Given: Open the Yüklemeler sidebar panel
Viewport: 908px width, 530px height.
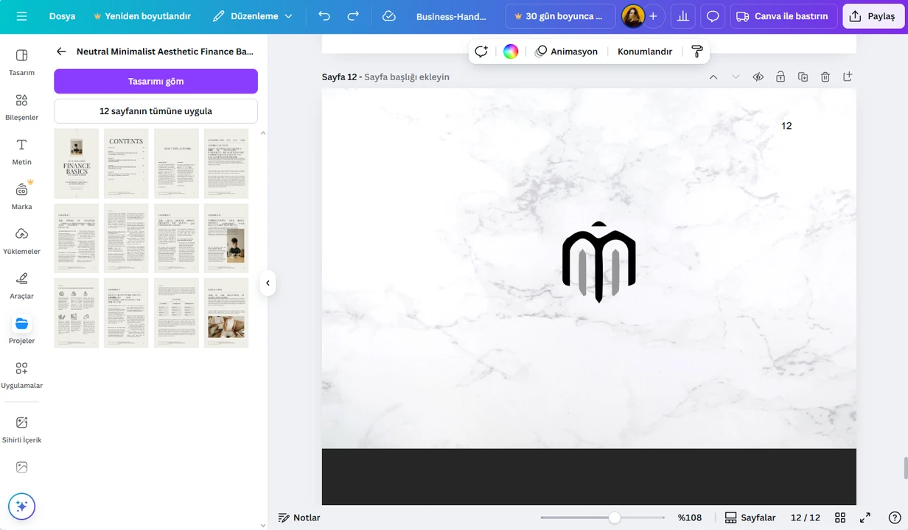Looking at the screenshot, I should coord(21,241).
